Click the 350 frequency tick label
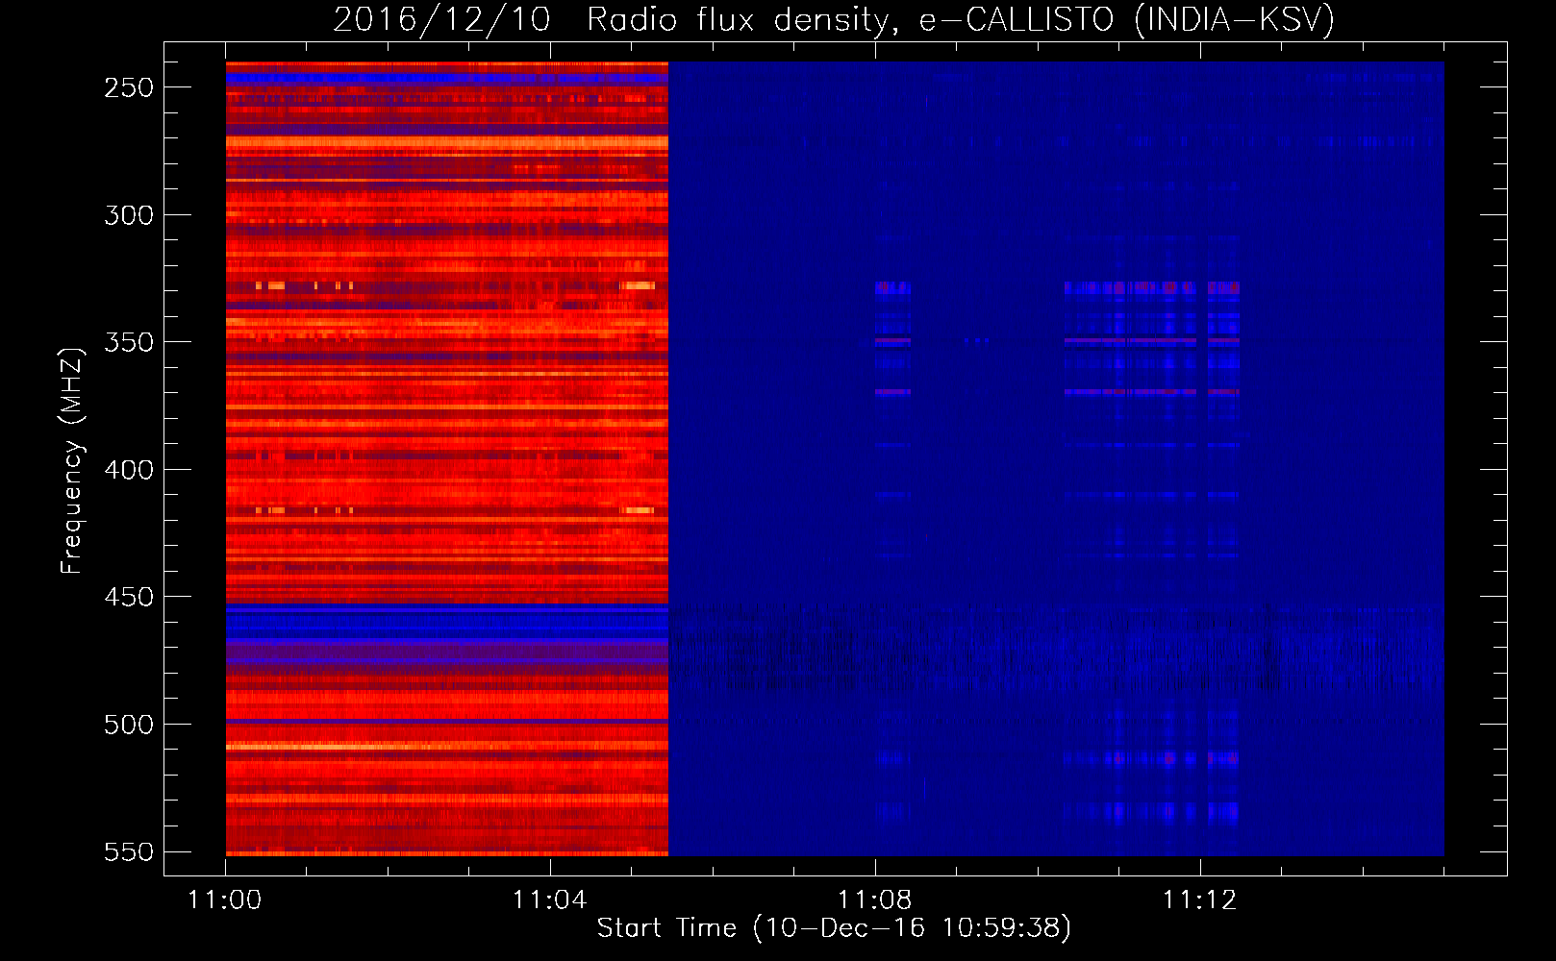 (x=129, y=342)
